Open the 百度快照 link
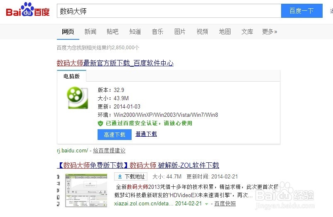Image resolution: width=333 pixels, height=217 pixels. click(x=225, y=204)
